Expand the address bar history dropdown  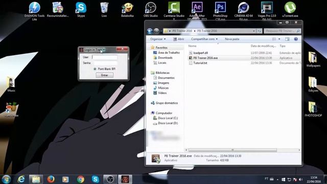(x=254, y=31)
